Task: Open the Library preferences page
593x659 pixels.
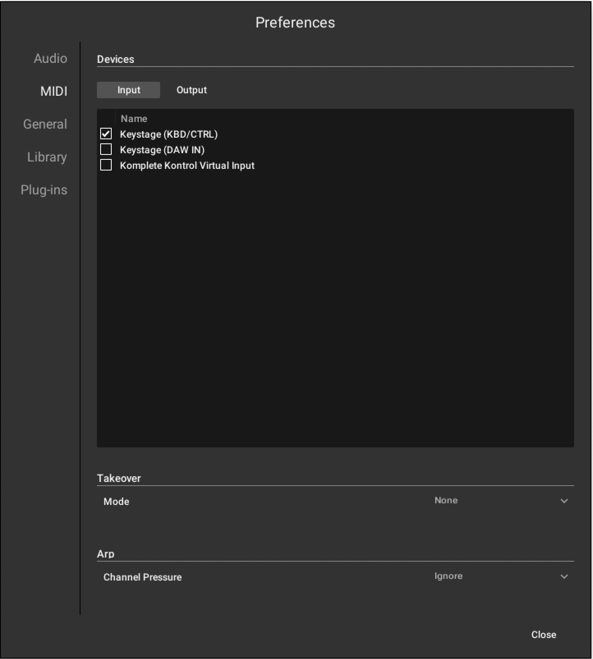Action: pyautogui.click(x=47, y=157)
